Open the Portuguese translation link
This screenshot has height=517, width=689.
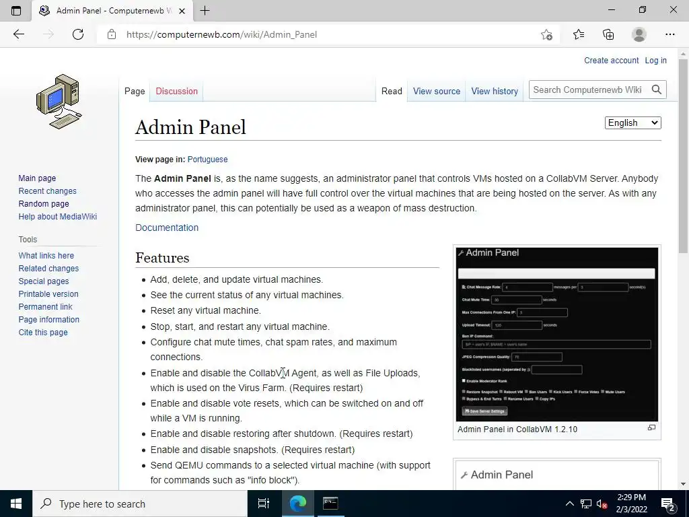(x=207, y=159)
